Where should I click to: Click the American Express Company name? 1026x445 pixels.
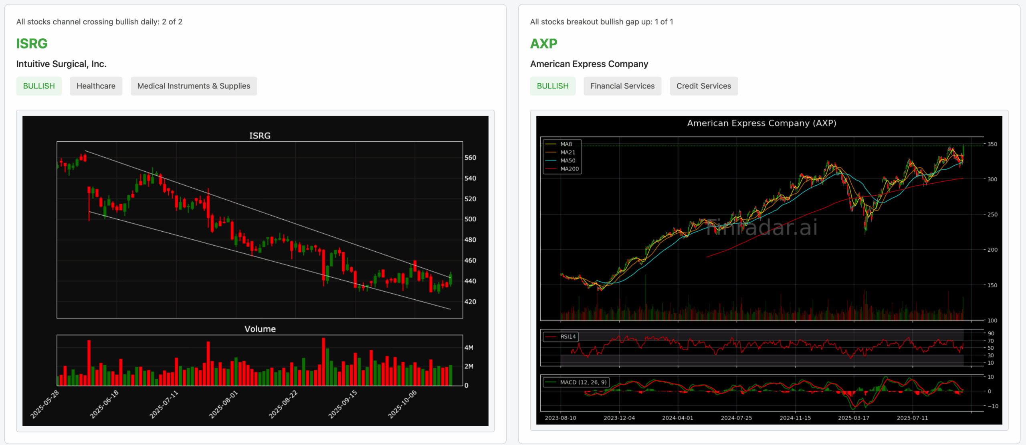coord(589,64)
